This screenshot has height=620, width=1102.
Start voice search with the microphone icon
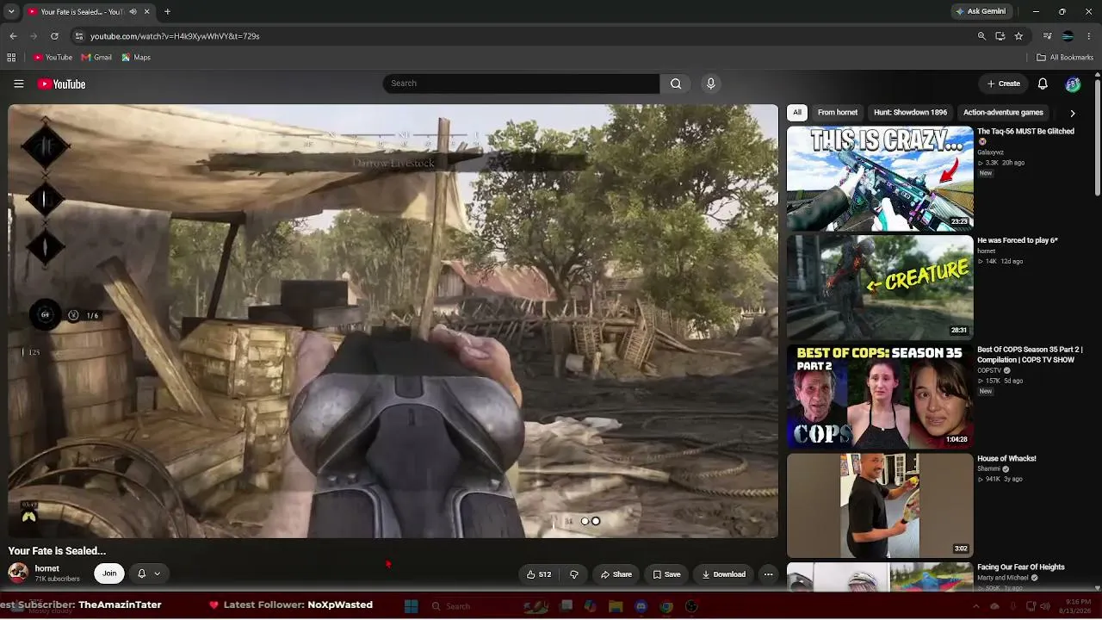[710, 84]
